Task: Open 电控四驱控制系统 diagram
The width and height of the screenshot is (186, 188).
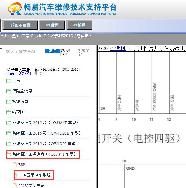Action: (x=34, y=175)
